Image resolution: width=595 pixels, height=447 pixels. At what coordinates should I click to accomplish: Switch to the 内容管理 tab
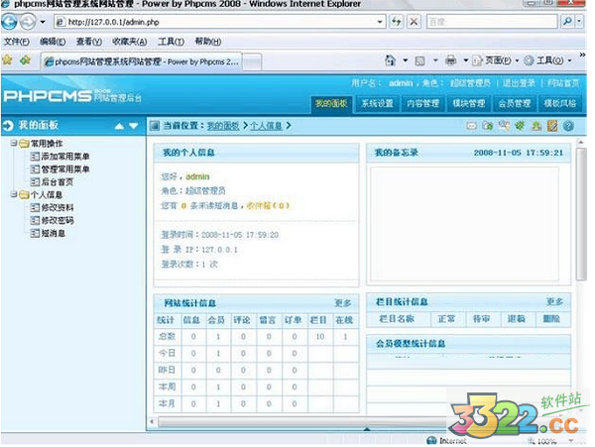click(422, 103)
